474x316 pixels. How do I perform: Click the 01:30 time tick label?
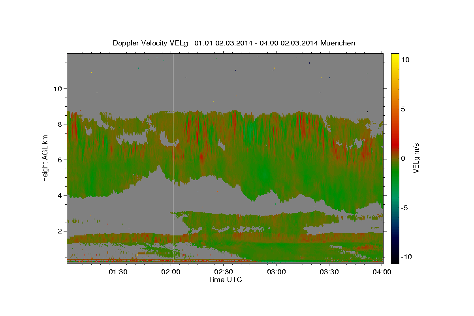coord(118,272)
